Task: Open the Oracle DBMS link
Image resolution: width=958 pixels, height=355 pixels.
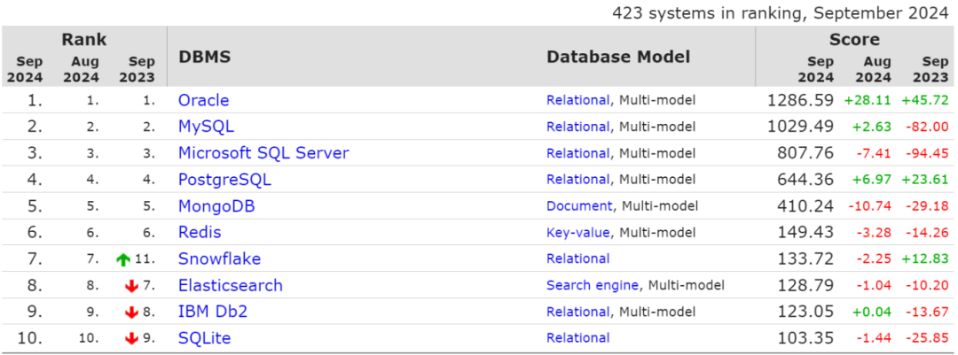Action: click(203, 100)
